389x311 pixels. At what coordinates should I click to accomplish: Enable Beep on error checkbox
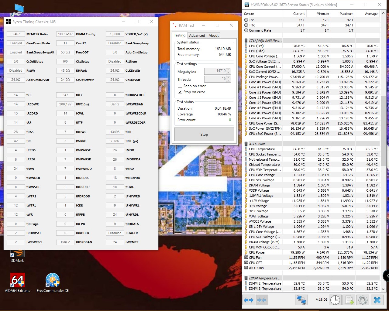tap(180, 86)
